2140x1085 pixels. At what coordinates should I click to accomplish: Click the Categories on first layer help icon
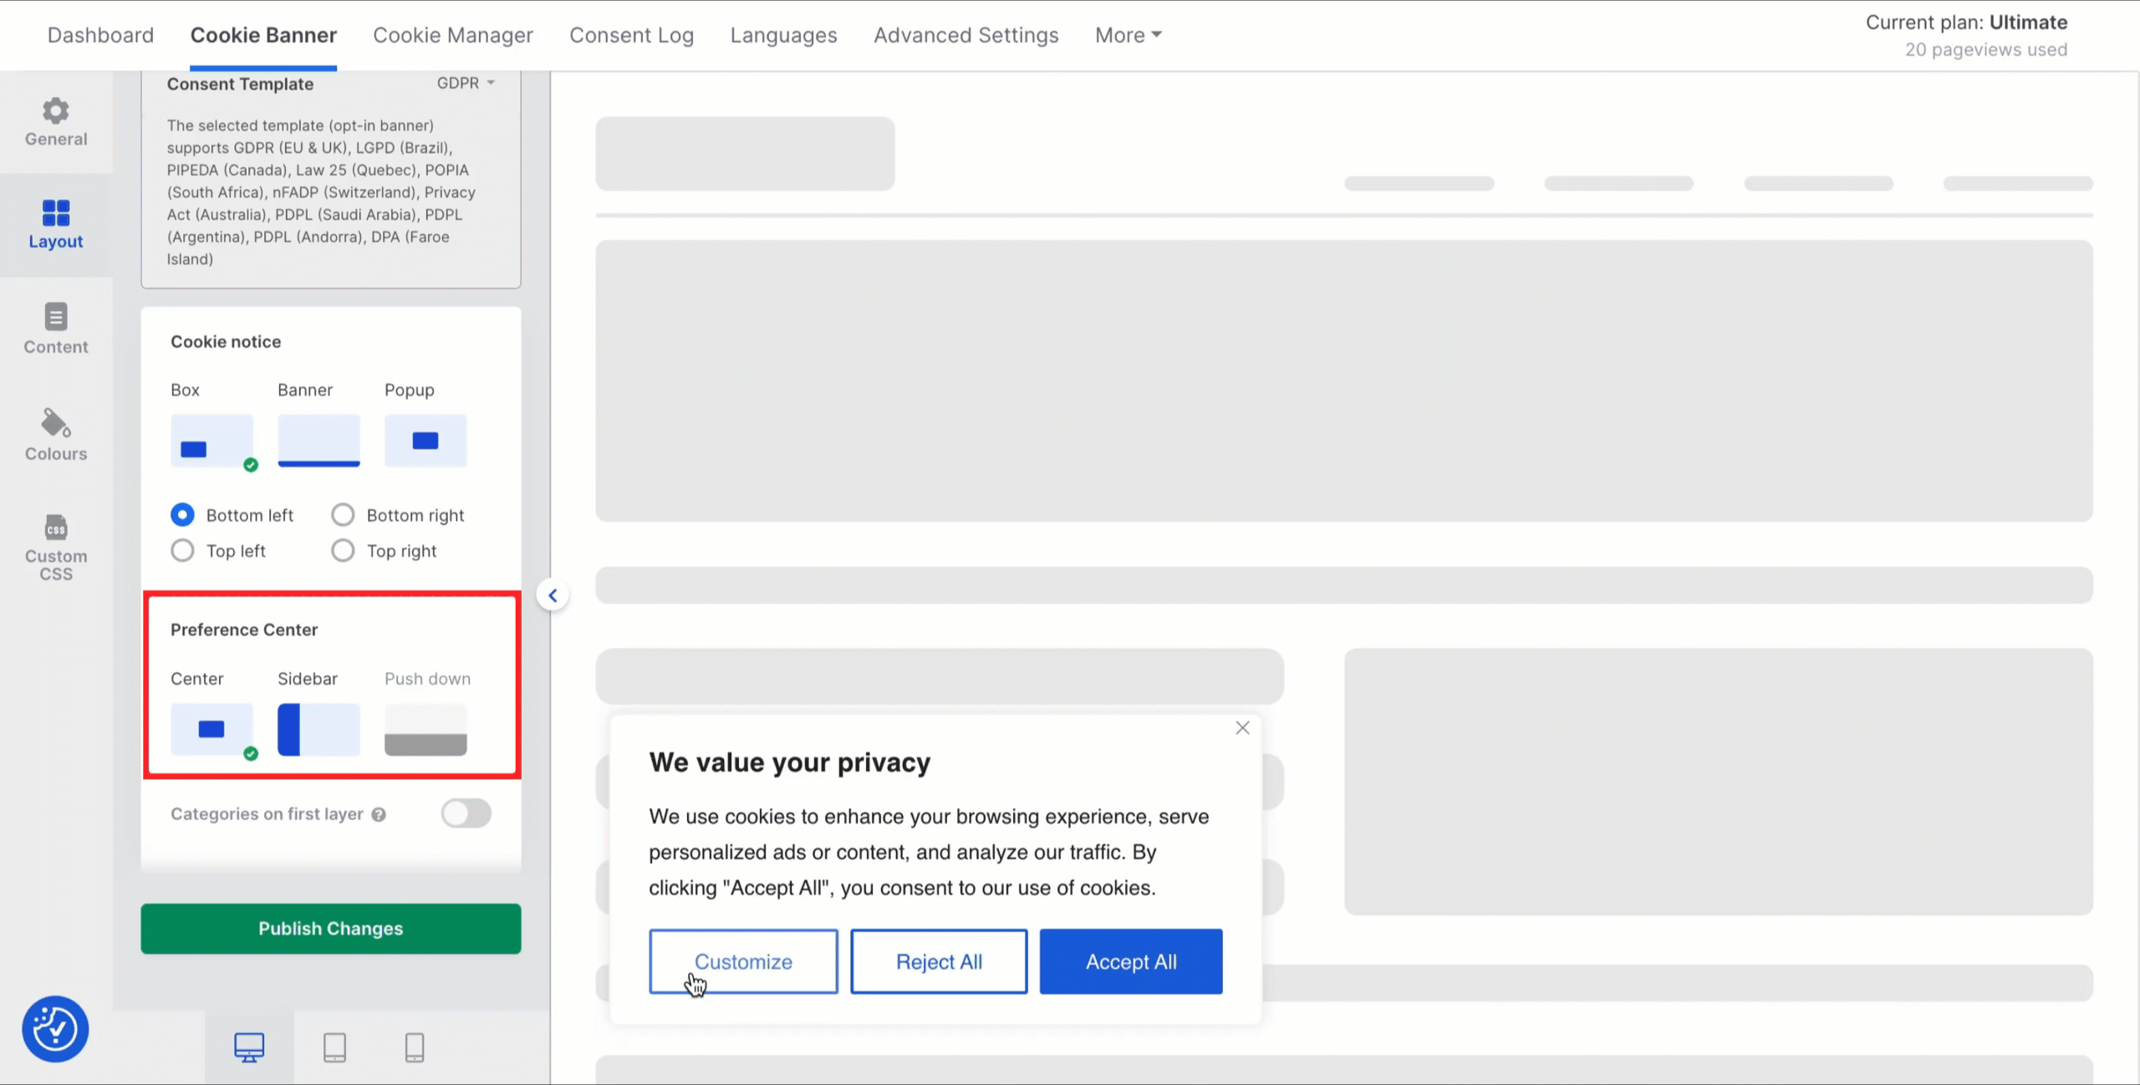(379, 814)
